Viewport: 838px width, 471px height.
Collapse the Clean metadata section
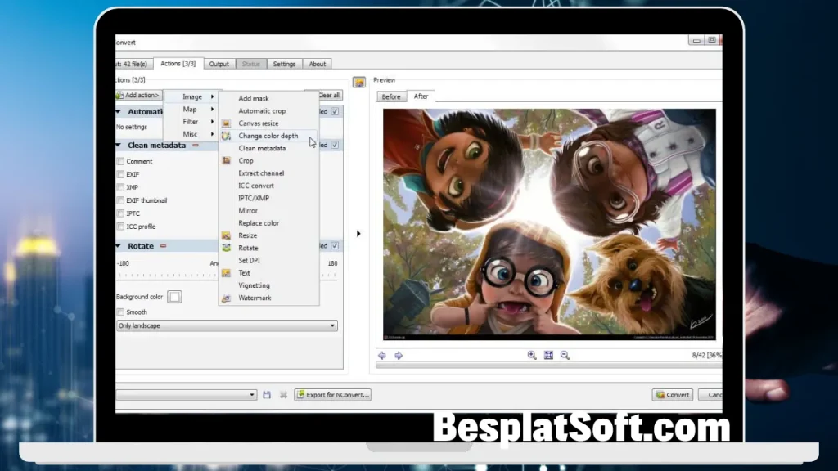119,145
